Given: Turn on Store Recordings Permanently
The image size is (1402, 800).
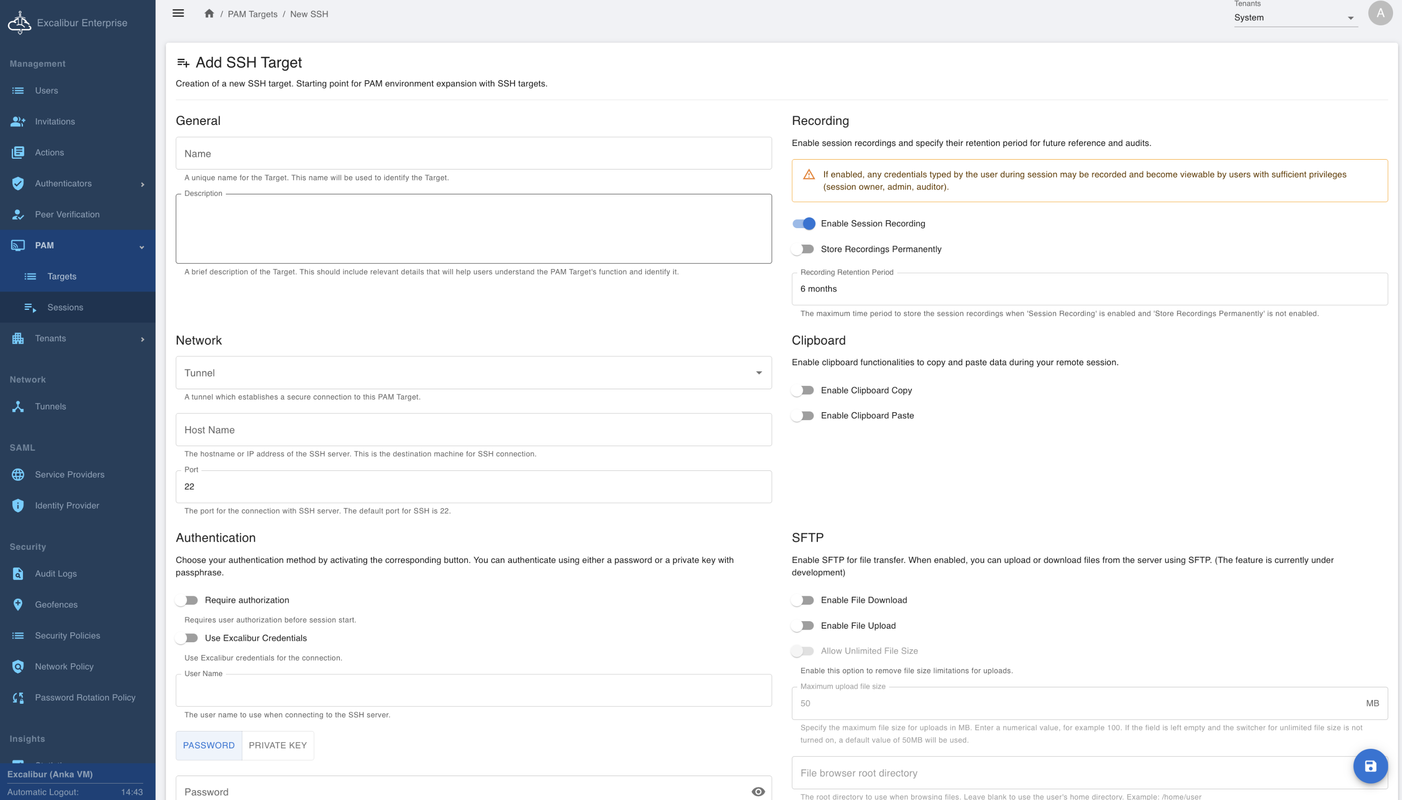Looking at the screenshot, I should 803,249.
